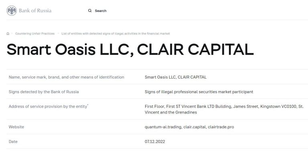Click the Date row label
Image resolution: width=308 pixels, height=152 pixels.
click(13, 142)
